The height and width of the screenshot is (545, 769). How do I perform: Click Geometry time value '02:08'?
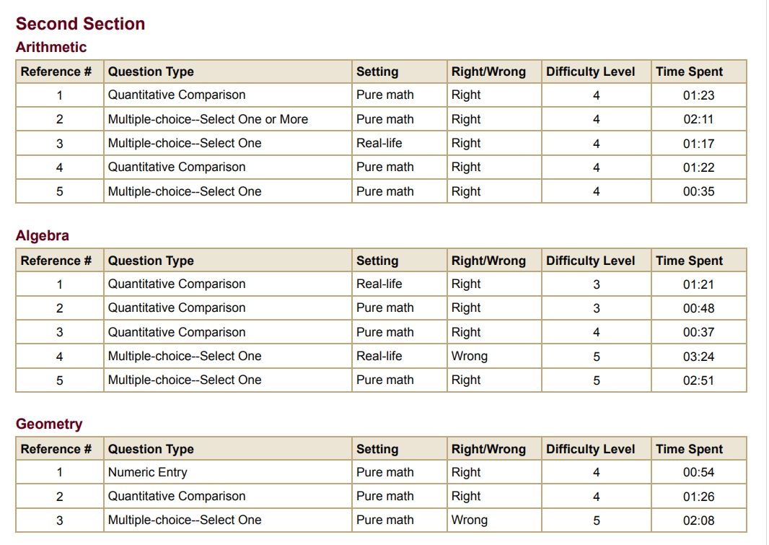698,520
